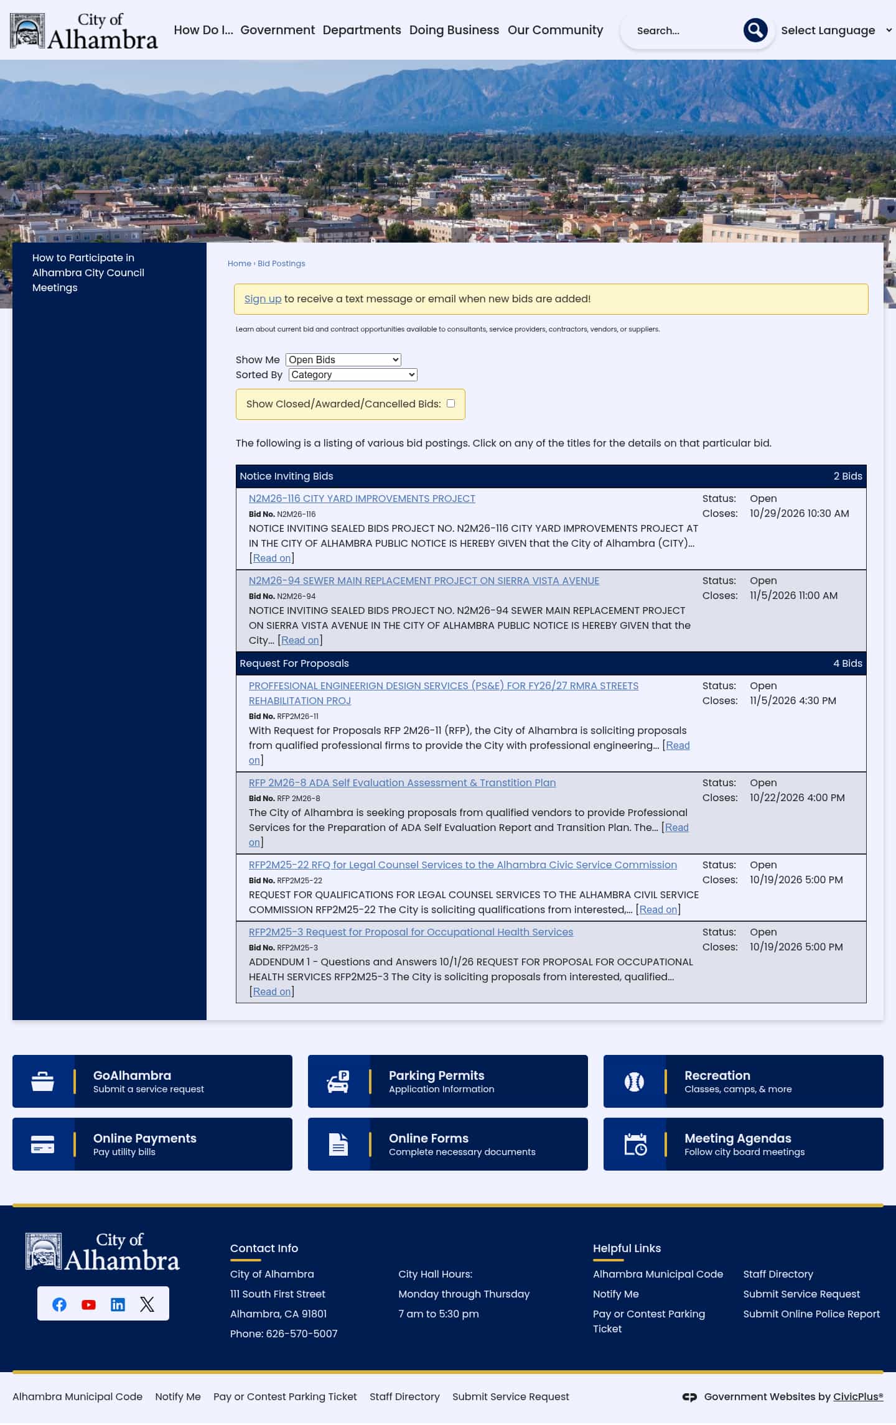Open RFP 2M26-8 ADA Self Evaluation bid
The width and height of the screenshot is (896, 1425).
pyautogui.click(x=402, y=782)
